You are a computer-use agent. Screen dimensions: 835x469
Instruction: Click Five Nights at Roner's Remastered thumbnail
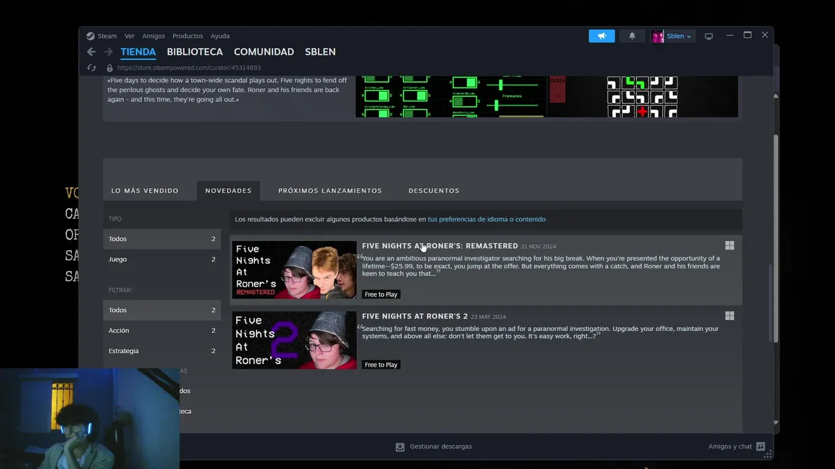coord(294,270)
